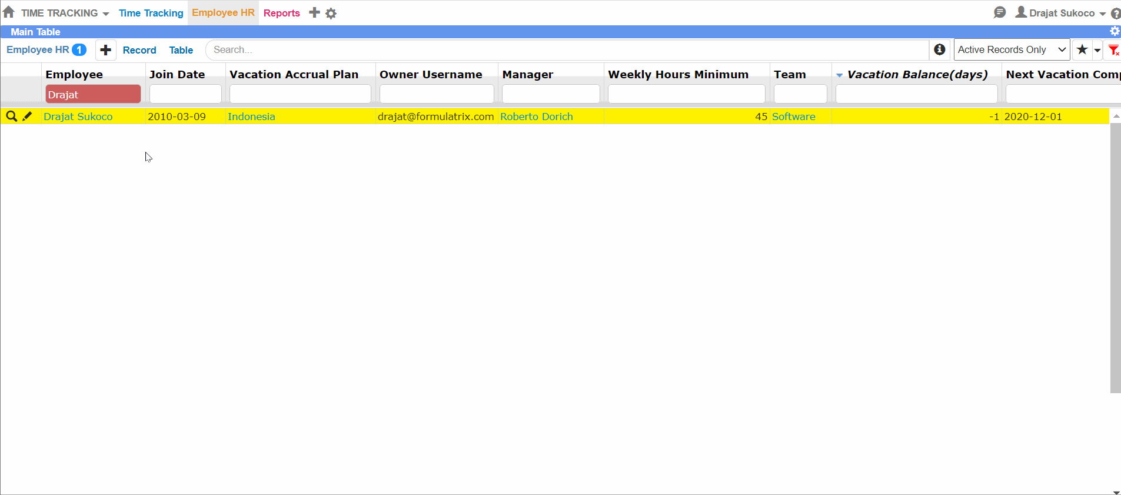Add a new tab with plus icon
Viewport: 1121px width, 495px height.
[315, 12]
